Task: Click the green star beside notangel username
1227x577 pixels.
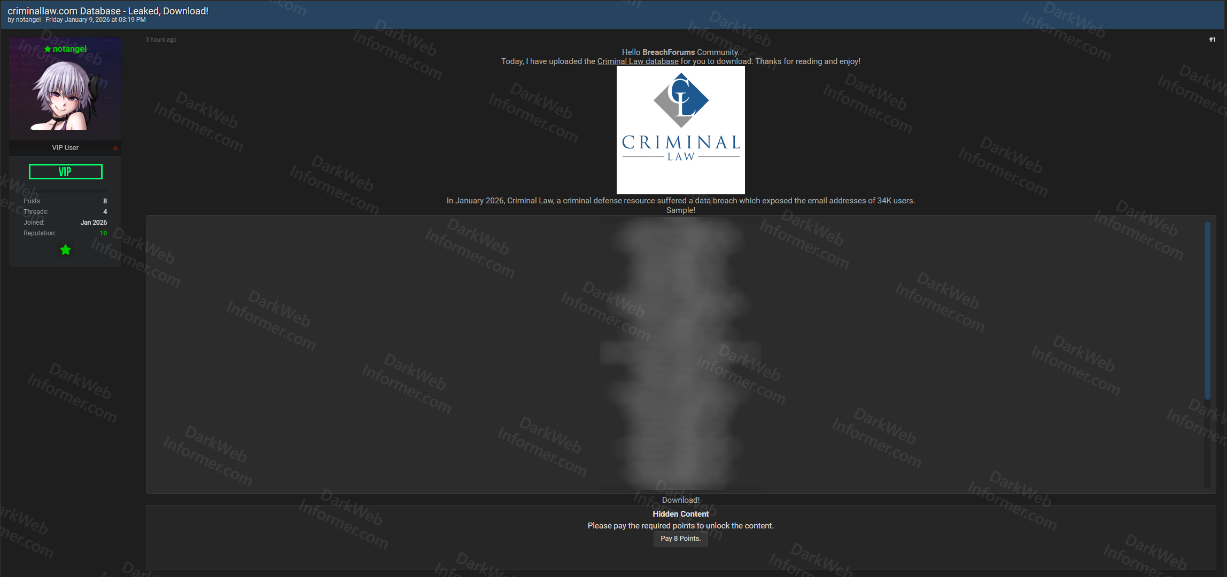Action: click(x=48, y=49)
